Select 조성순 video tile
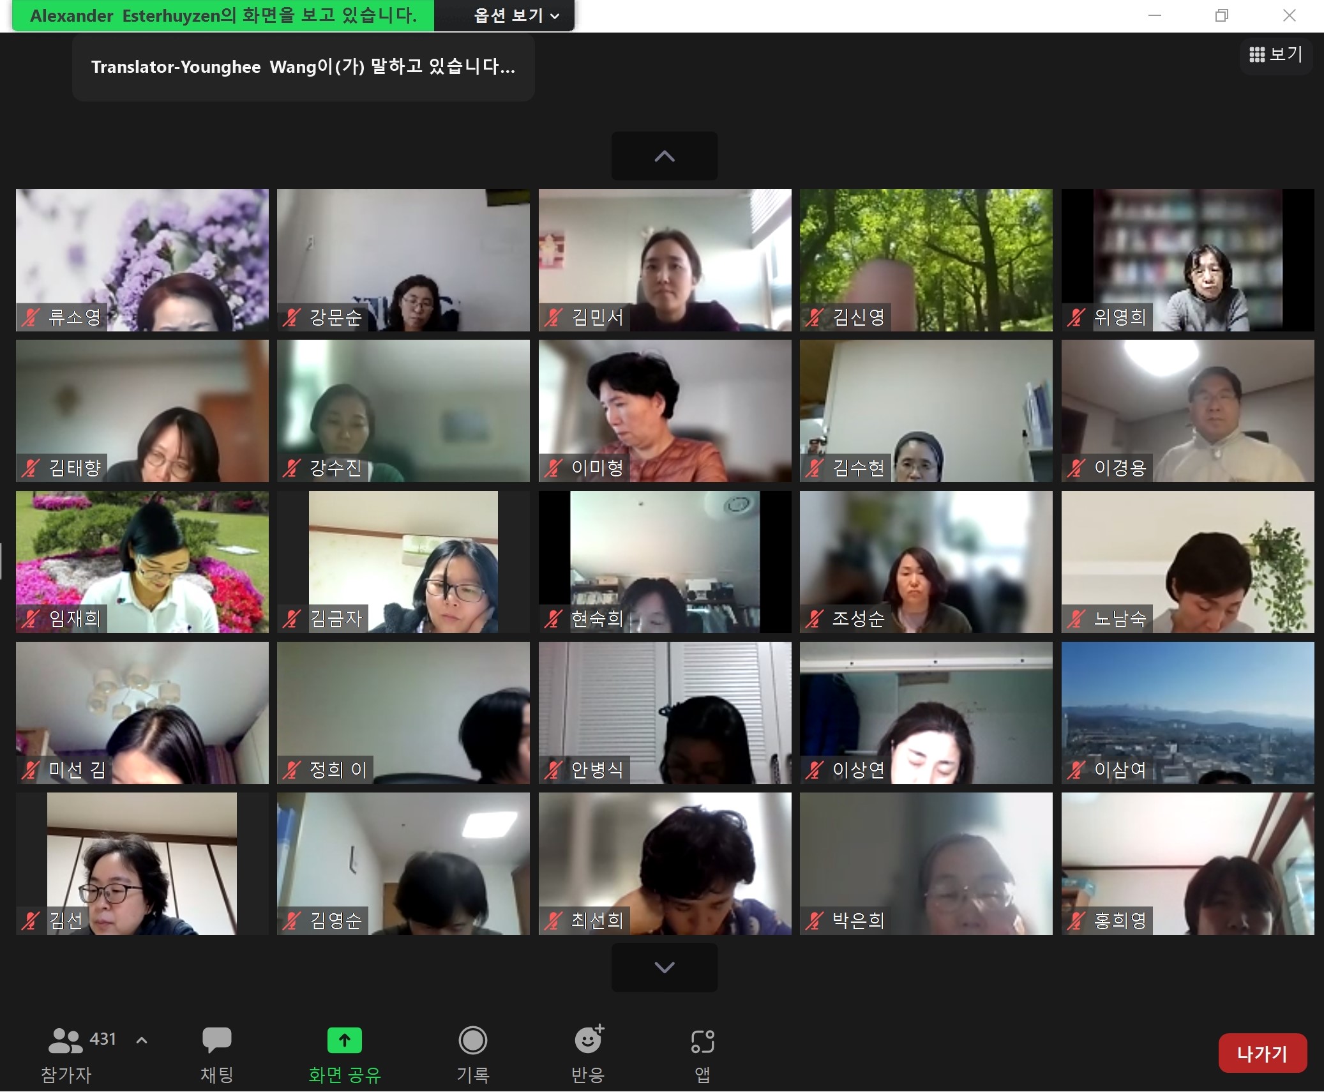The width and height of the screenshot is (1324, 1092). 926,562
